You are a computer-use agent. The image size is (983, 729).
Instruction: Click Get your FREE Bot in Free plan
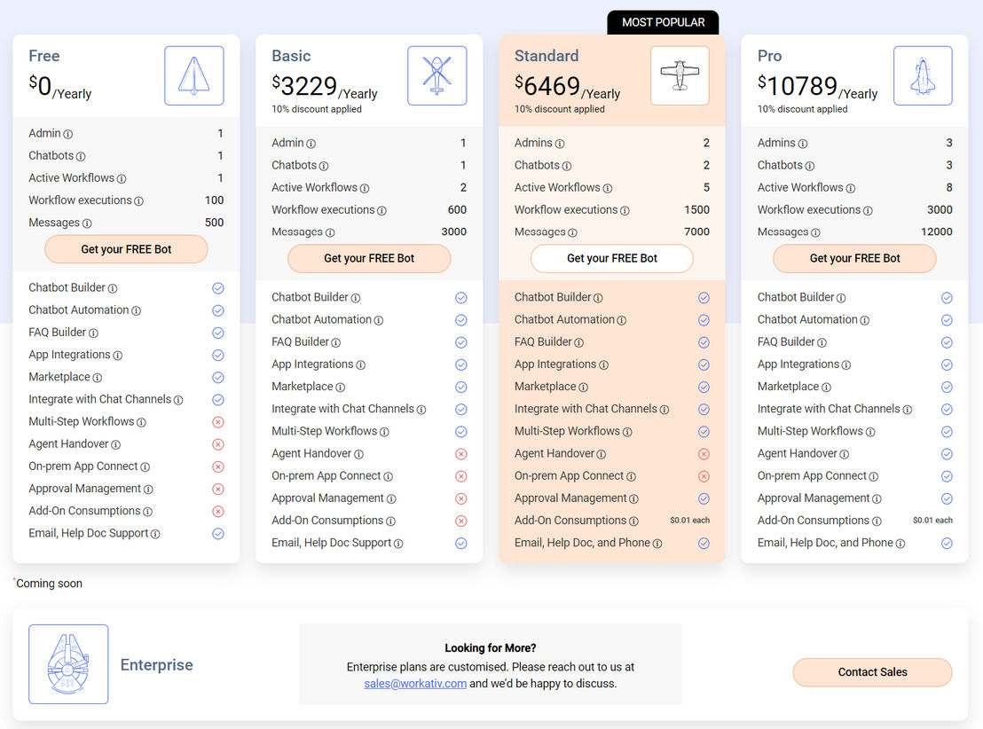point(126,249)
